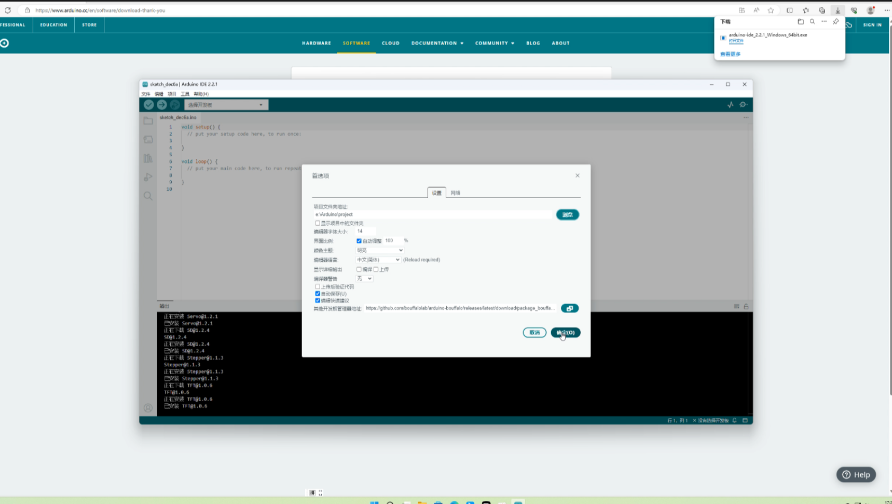Click the Upload arrow icon in Arduino IDE
Image resolution: width=892 pixels, height=504 pixels.
[x=162, y=105]
